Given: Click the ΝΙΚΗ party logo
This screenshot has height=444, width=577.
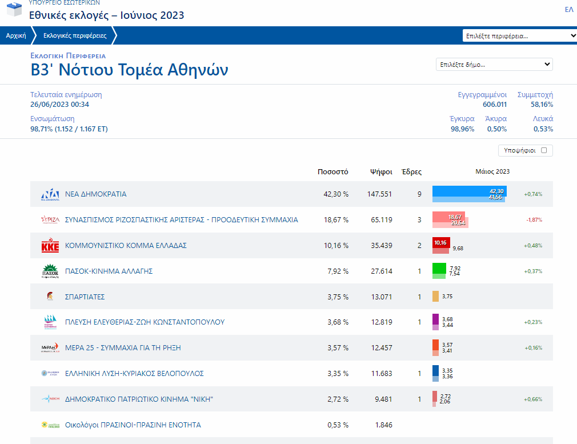Looking at the screenshot, I should coord(51,399).
